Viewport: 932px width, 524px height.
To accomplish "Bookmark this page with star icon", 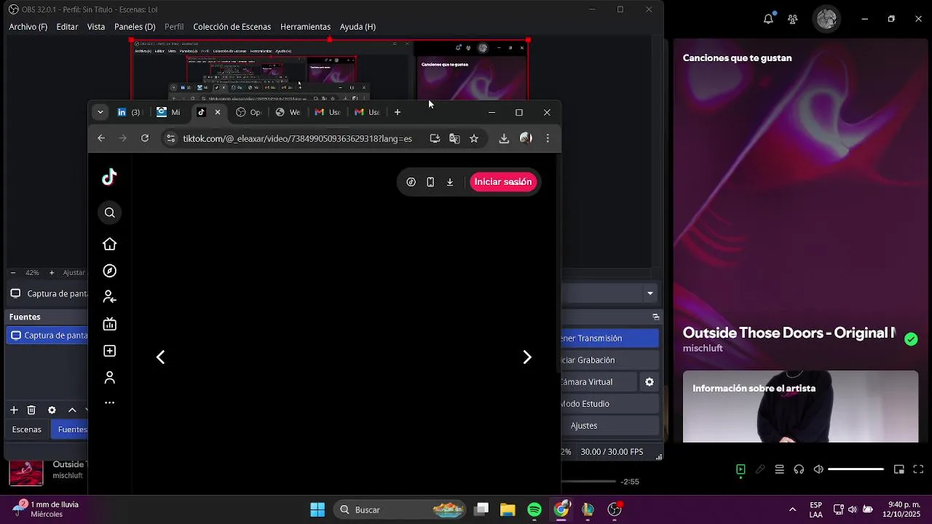I will tap(474, 138).
